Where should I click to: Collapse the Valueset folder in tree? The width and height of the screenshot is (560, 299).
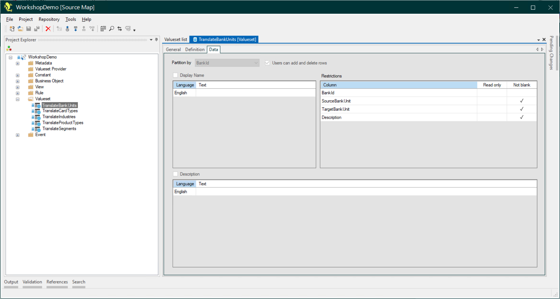coord(18,99)
